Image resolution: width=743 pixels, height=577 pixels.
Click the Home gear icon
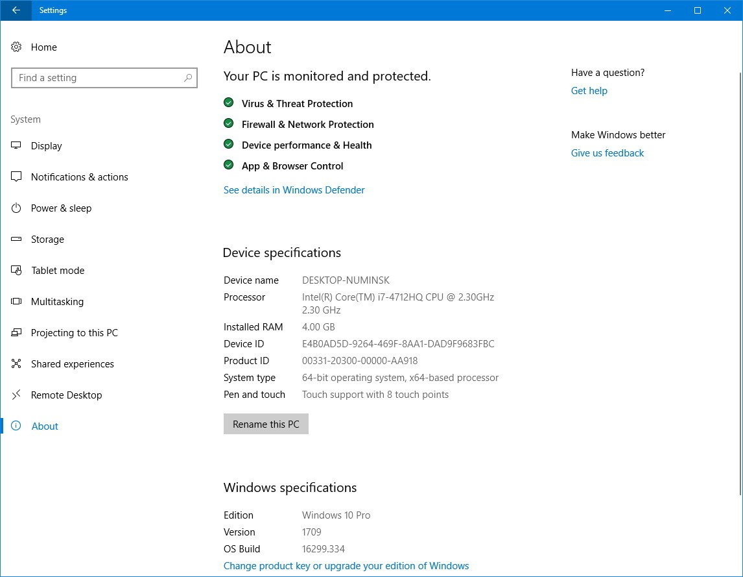click(x=16, y=47)
